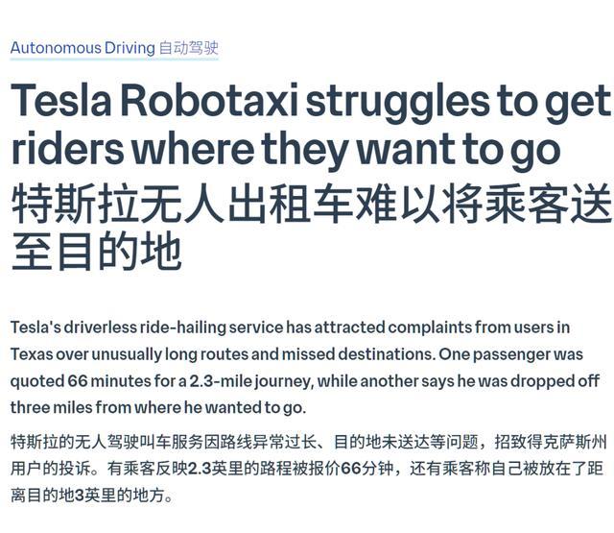The width and height of the screenshot is (614, 533).
Task: Click 离目的地3英里的地方 final line
Action: [x=91, y=496]
